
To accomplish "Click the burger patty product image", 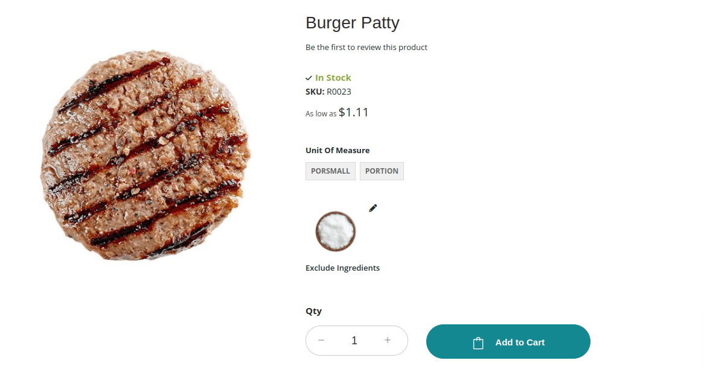I will click(145, 156).
